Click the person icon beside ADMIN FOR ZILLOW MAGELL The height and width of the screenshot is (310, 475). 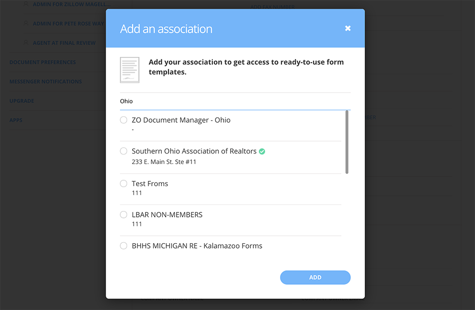[x=26, y=4]
